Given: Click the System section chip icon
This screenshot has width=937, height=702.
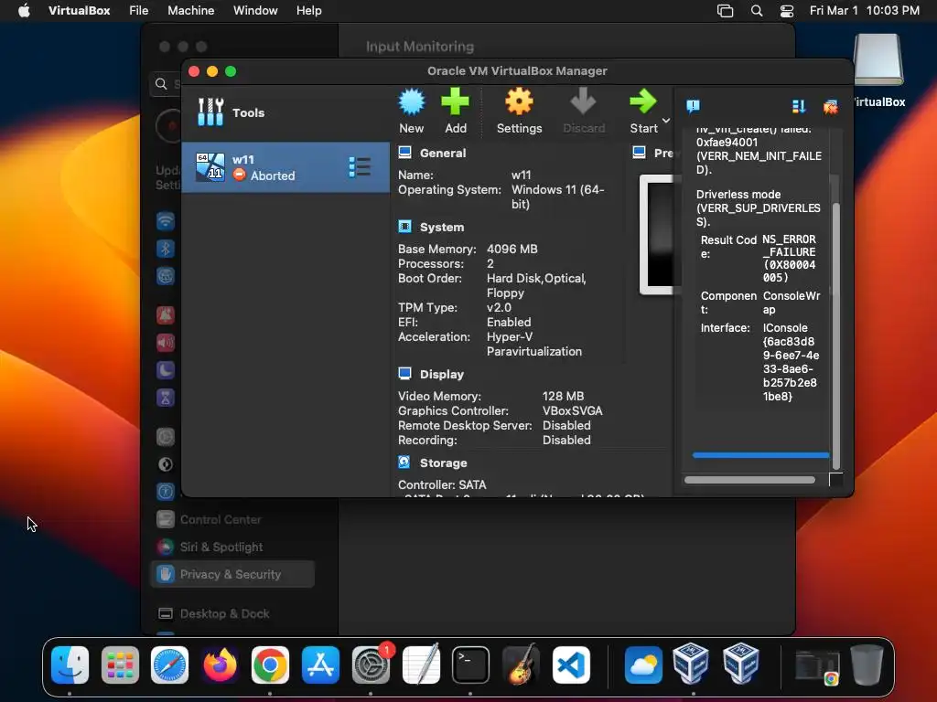Looking at the screenshot, I should 404,227.
